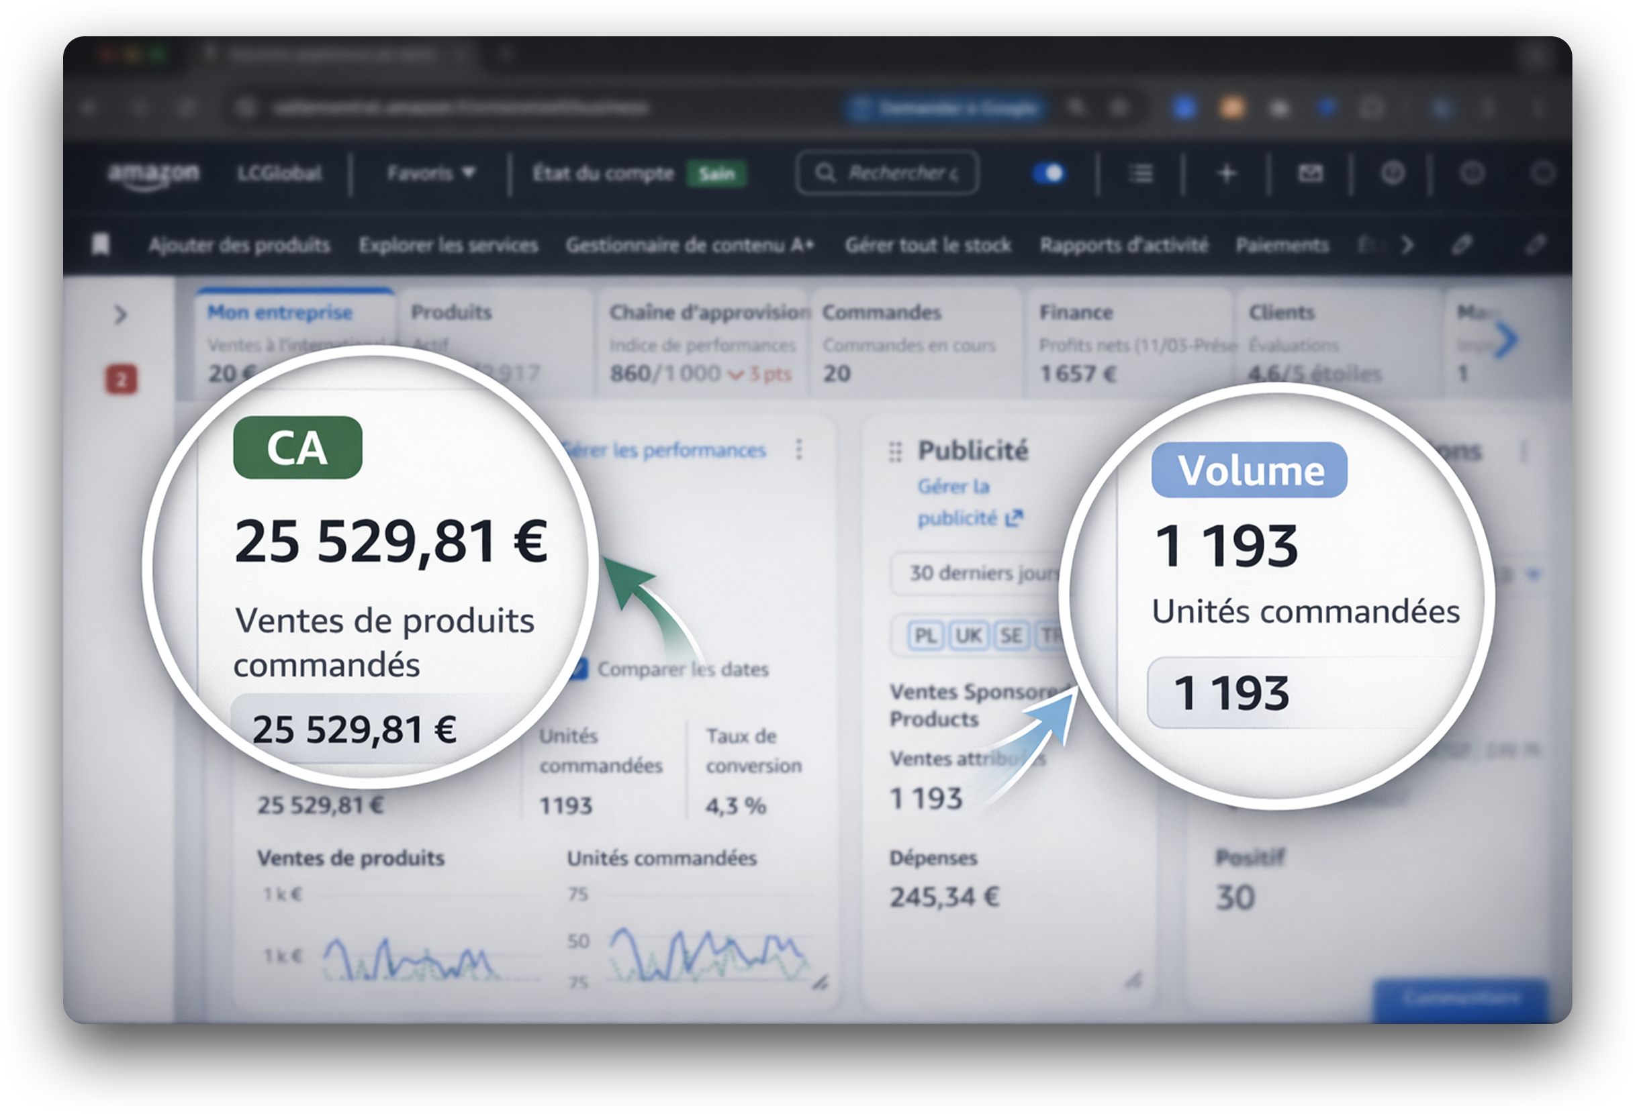The height and width of the screenshot is (1114, 1635).
Task: Toggle the Comparer les dates checkbox
Action: tap(578, 669)
